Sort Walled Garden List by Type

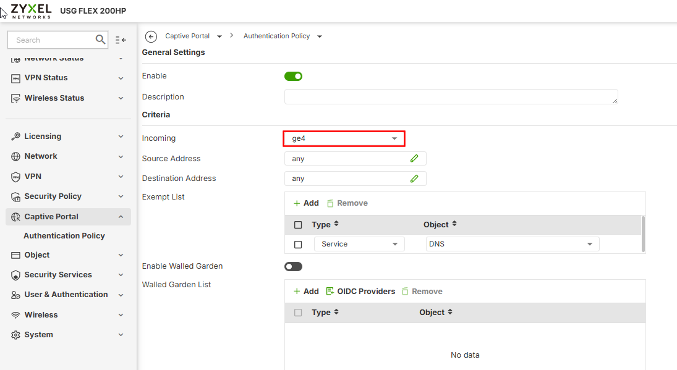[x=336, y=312]
